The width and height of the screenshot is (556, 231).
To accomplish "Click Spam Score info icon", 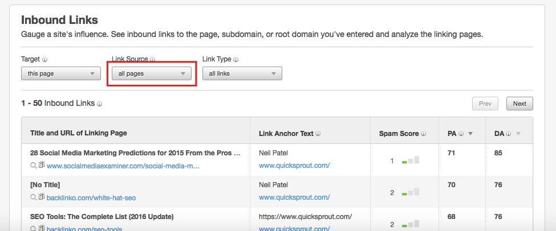I will coord(424,134).
